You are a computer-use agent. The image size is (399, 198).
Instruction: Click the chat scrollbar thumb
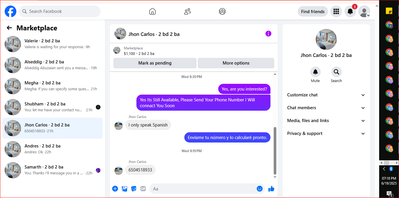[275, 151]
